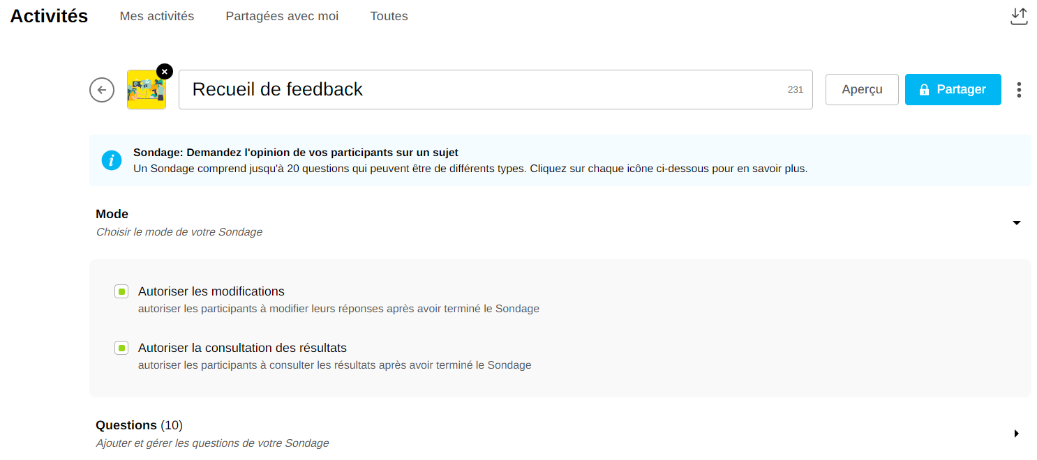Open the three-dot more options menu
Image resolution: width=1037 pixels, height=460 pixels.
[x=1019, y=89]
